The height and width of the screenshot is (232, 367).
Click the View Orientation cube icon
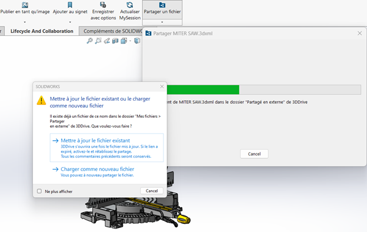coord(124,41)
